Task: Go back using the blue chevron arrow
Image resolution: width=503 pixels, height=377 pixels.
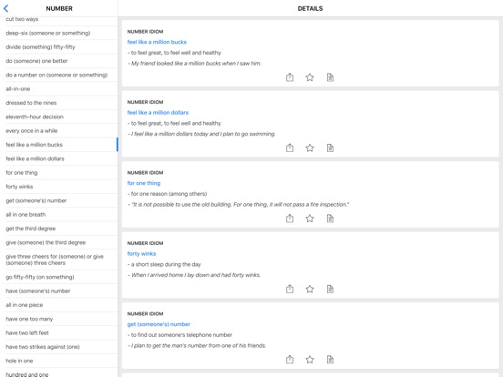Action: [x=5, y=9]
